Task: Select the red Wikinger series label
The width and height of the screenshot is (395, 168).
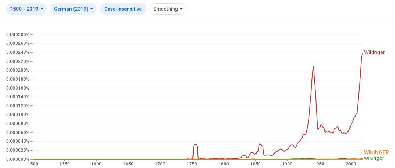Action: coord(374,52)
